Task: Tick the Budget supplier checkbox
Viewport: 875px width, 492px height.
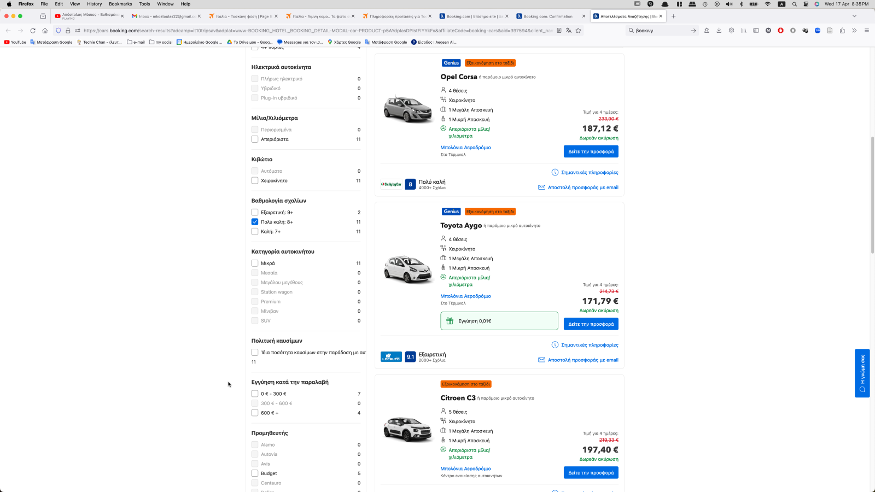Action: 255,473
